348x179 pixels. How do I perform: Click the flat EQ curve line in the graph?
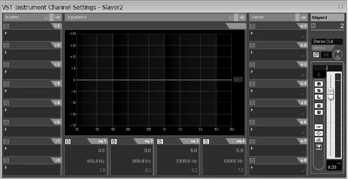click(154, 80)
